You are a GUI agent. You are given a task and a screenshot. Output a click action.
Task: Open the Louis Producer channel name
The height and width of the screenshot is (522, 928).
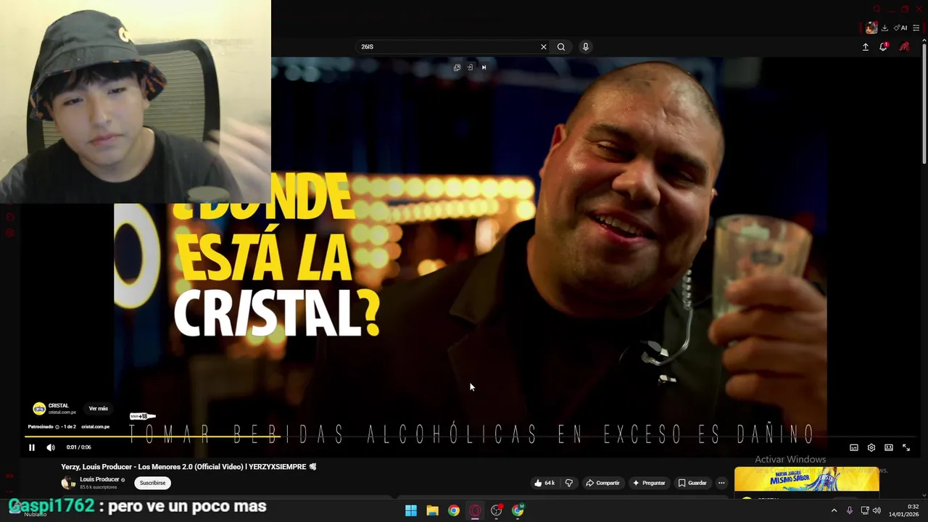[x=99, y=479]
